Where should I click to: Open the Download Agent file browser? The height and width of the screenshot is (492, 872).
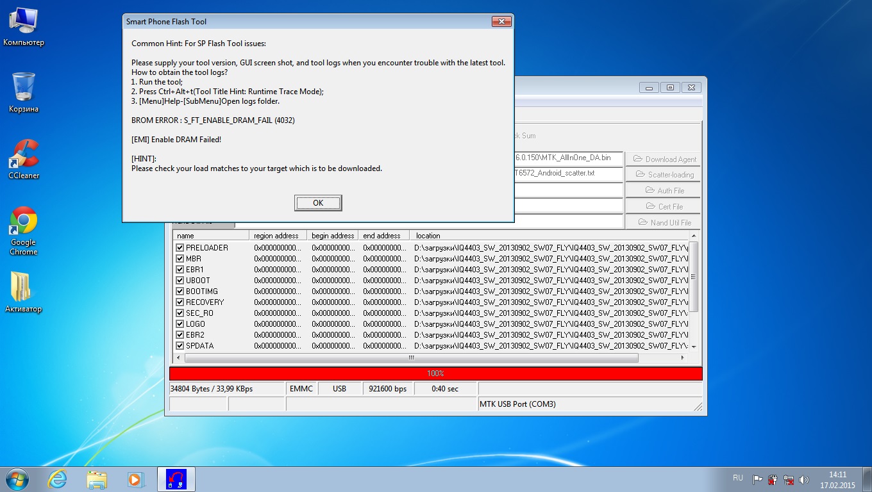coord(663,159)
